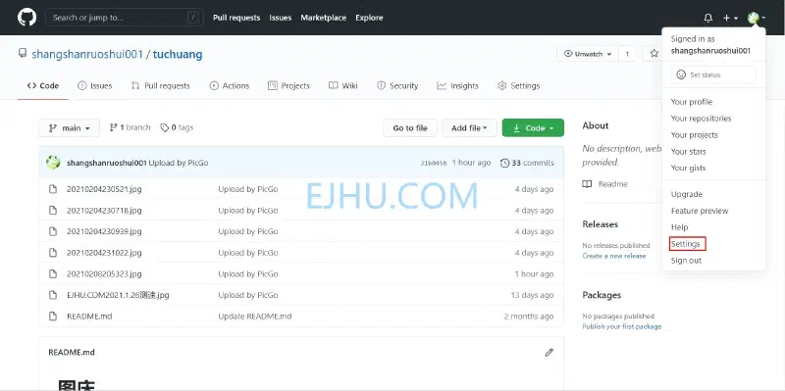Image resolution: width=785 pixels, height=391 pixels.
Task: Click the Go to file button
Action: click(410, 128)
